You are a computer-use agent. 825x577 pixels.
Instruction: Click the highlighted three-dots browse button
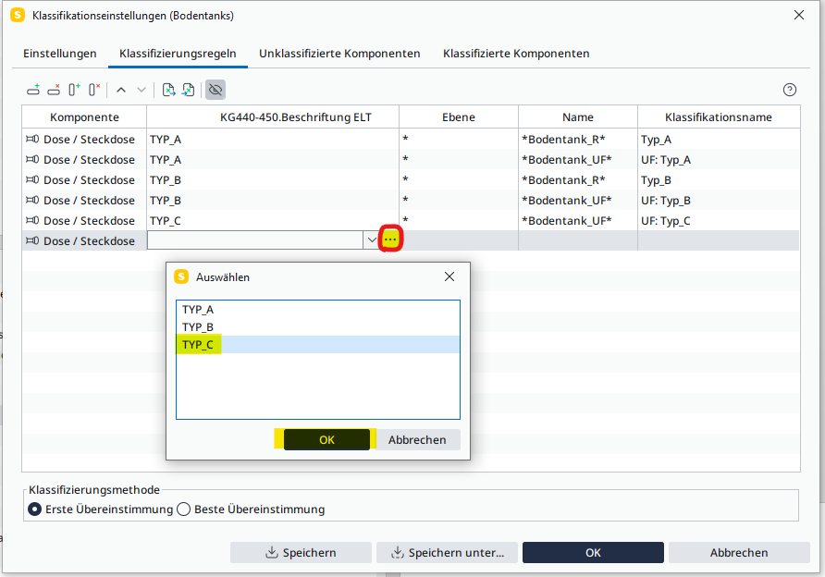click(390, 240)
